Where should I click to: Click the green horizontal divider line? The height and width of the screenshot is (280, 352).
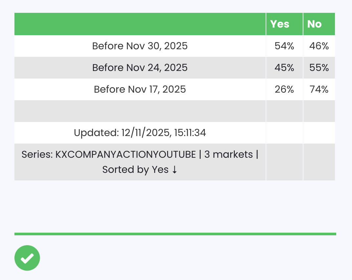coord(175,234)
